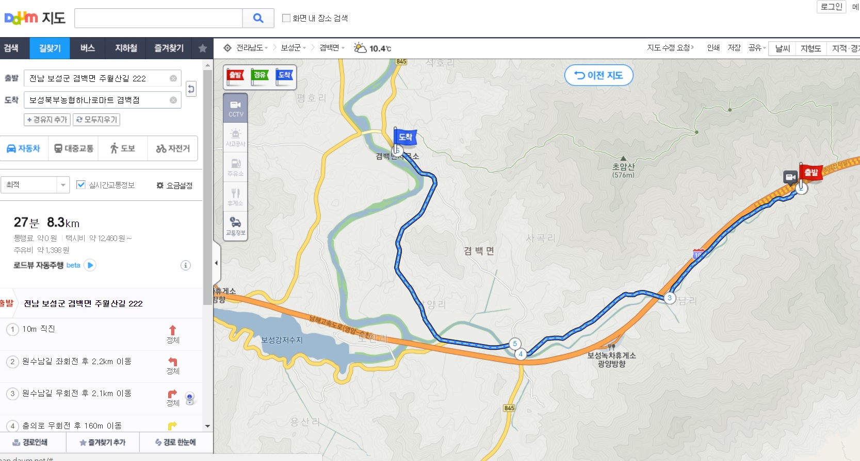Click the search magnifier button
Viewport: 860px width, 461px height.
258,18
